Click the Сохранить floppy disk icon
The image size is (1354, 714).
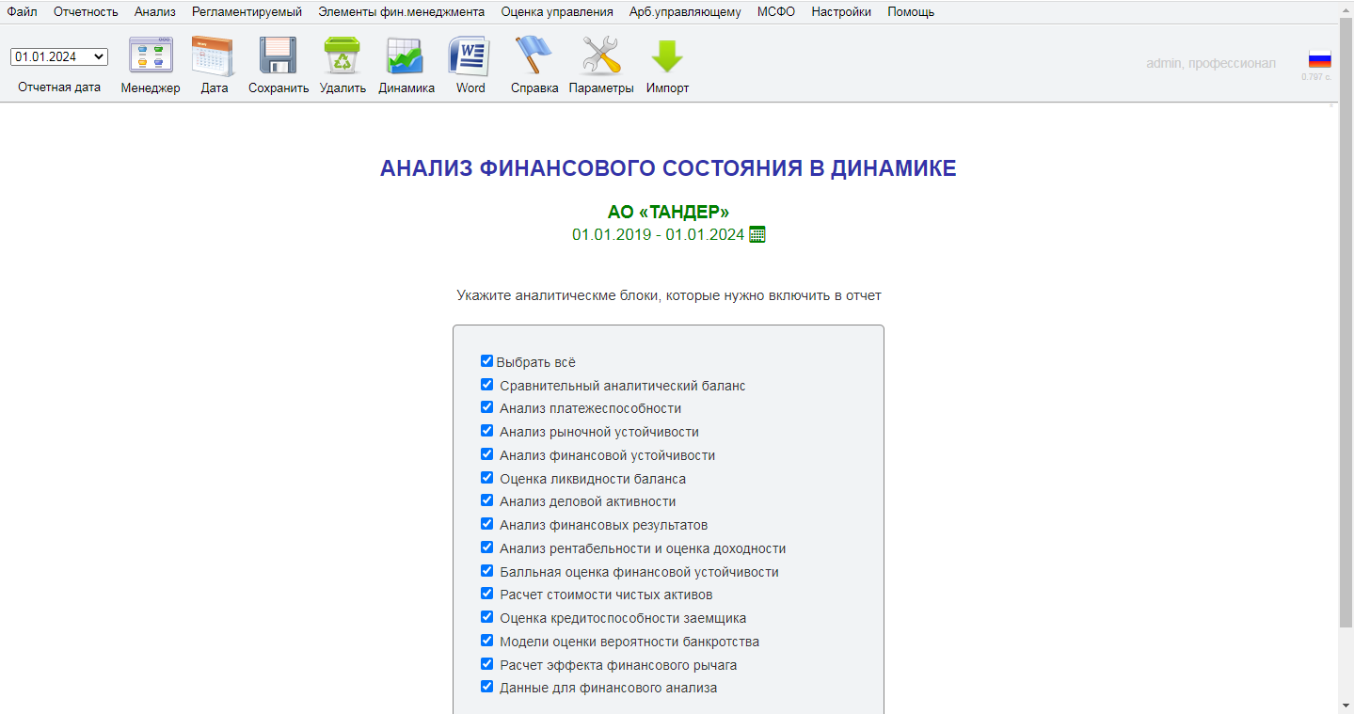click(279, 56)
